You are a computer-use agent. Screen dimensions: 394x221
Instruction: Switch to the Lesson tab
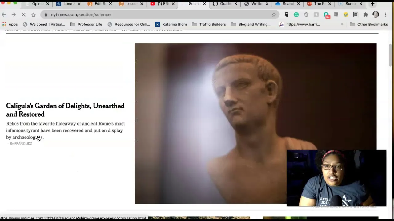click(131, 4)
